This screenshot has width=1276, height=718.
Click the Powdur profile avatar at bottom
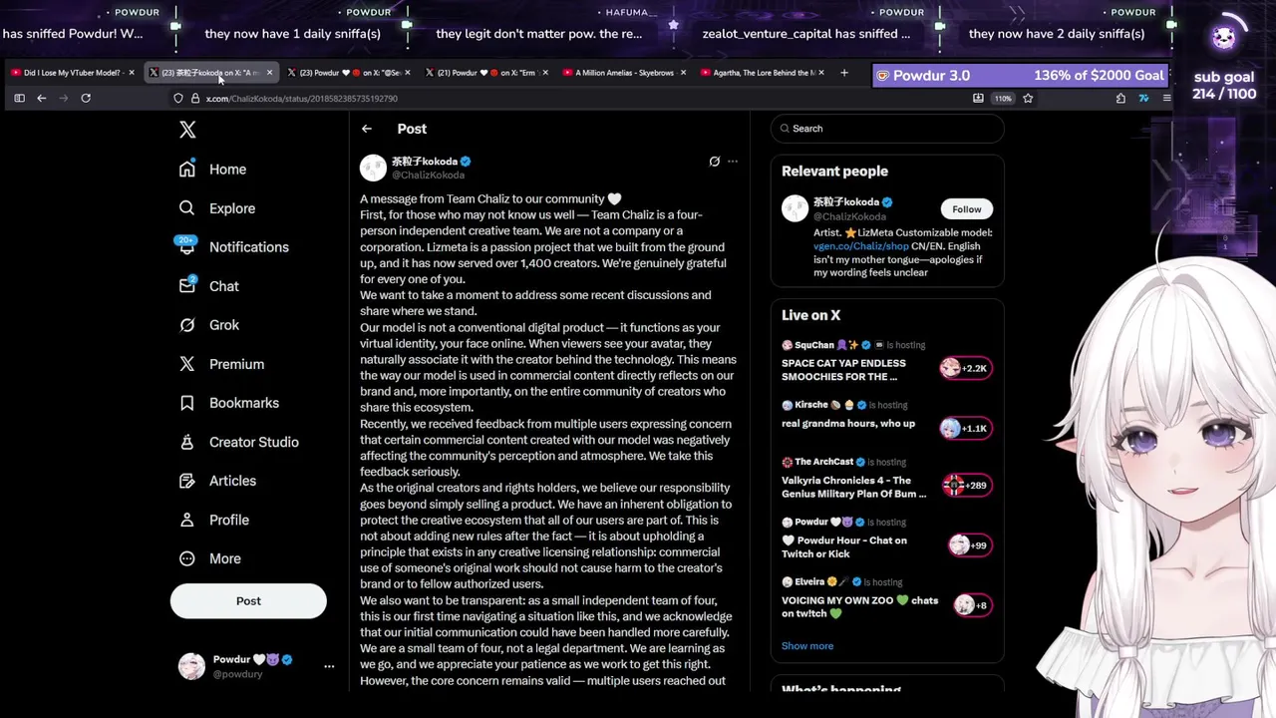[x=191, y=666]
